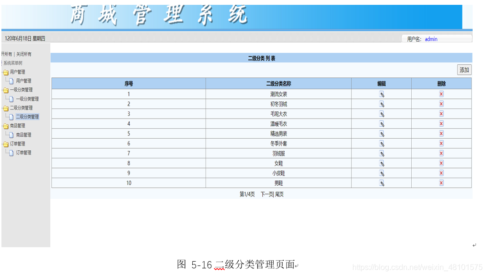487x276 pixels.
Task: Click the 删除 column header
Action: pyautogui.click(x=441, y=84)
